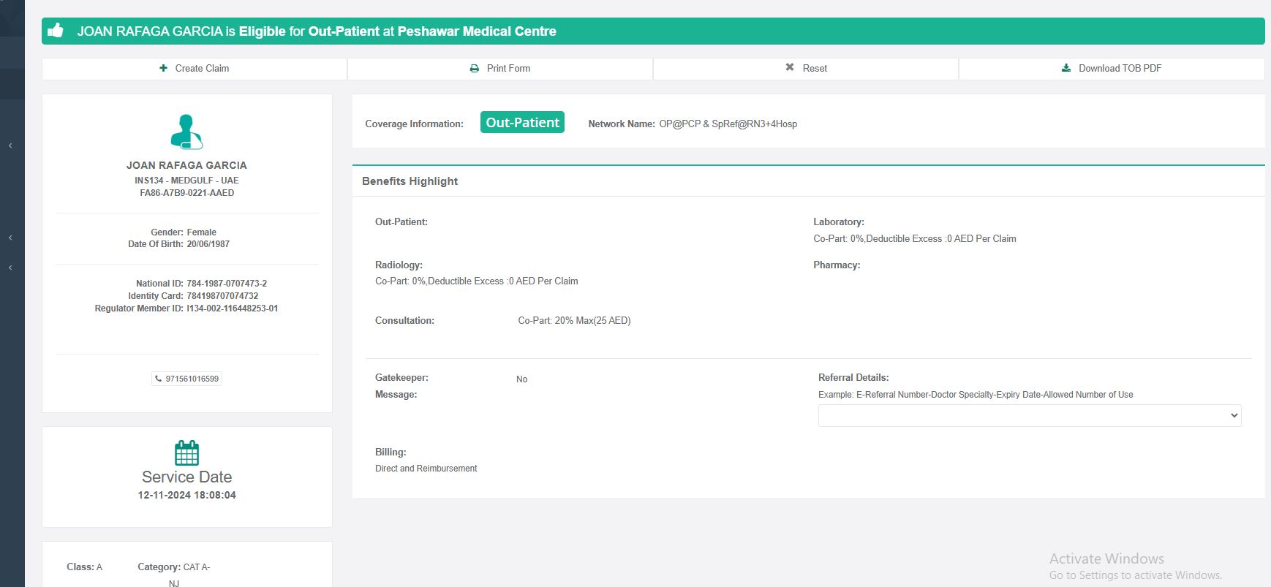Expand the middle sidebar chevron
The width and height of the screenshot is (1271, 587).
click(x=10, y=238)
